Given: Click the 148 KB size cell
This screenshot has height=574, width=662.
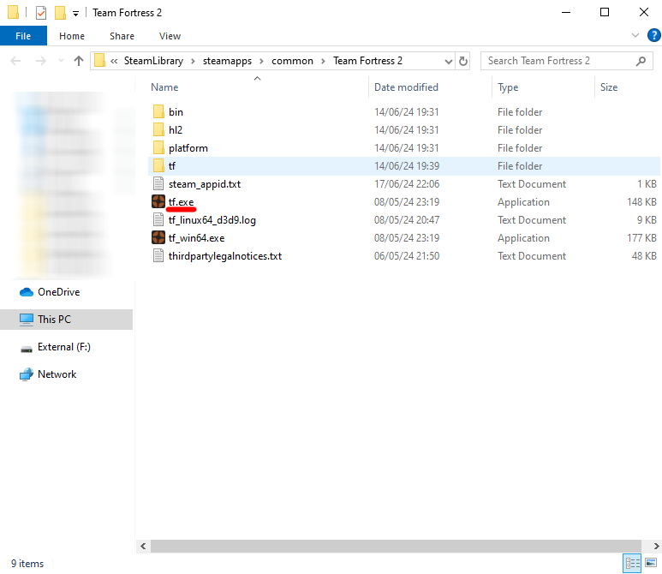Looking at the screenshot, I should point(641,202).
